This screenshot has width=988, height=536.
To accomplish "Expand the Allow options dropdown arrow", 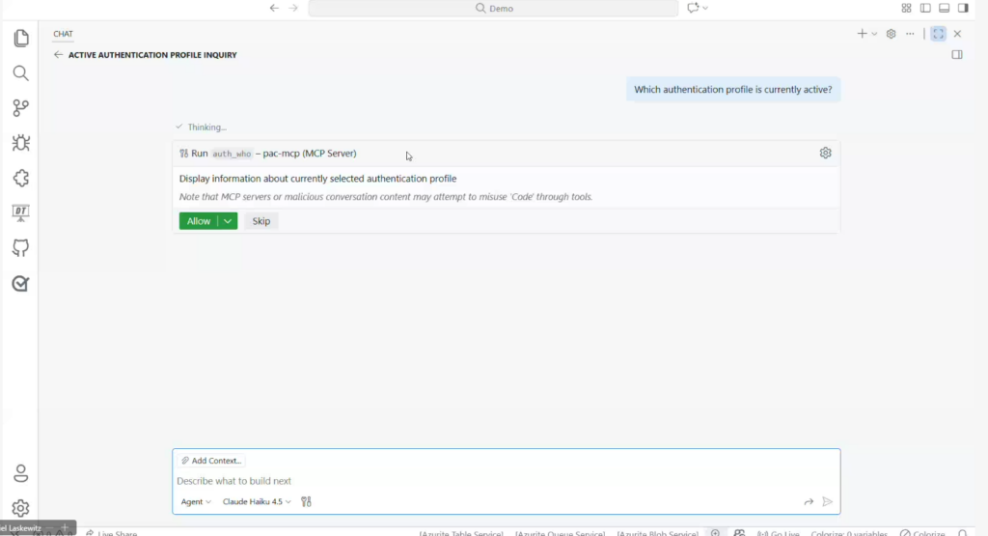I will click(x=228, y=221).
